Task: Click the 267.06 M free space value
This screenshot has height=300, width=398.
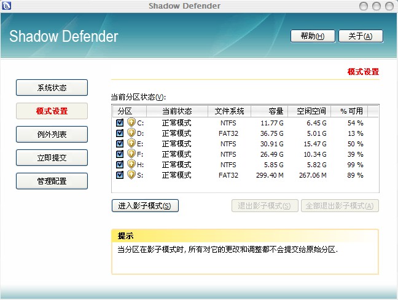Action: coord(313,175)
